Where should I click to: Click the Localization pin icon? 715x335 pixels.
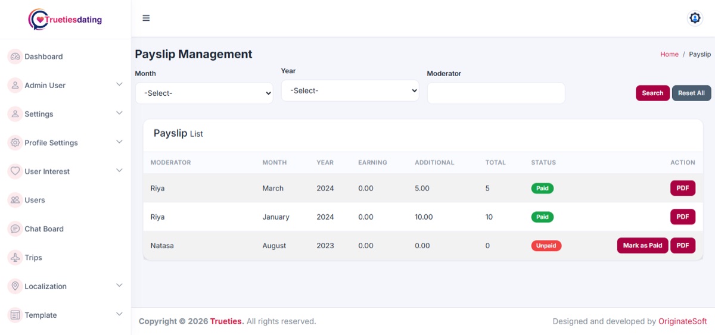click(15, 286)
